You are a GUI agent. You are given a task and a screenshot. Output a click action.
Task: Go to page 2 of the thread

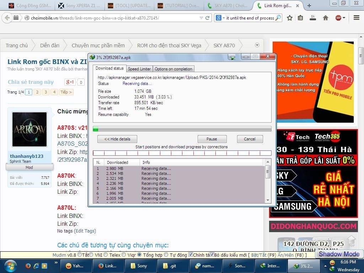37,92
